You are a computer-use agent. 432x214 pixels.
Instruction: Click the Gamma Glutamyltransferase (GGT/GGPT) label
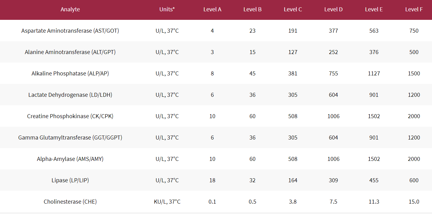(70, 138)
